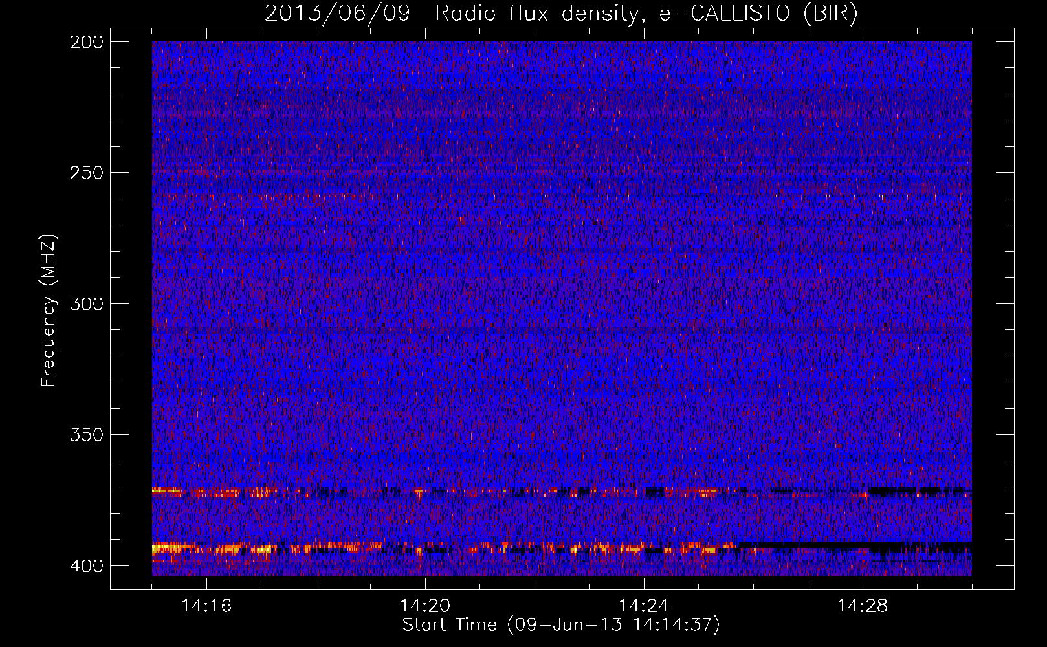Image resolution: width=1047 pixels, height=647 pixels.
Task: Click the 14:28 time tick label
Action: point(863,606)
